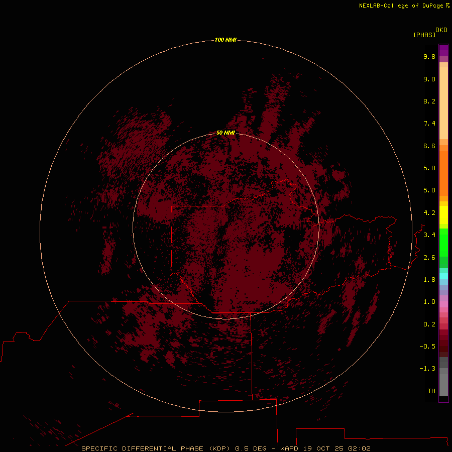Click the 2.6 scale value
Image resolution: width=452 pixels, height=452 pixels.
(x=429, y=258)
